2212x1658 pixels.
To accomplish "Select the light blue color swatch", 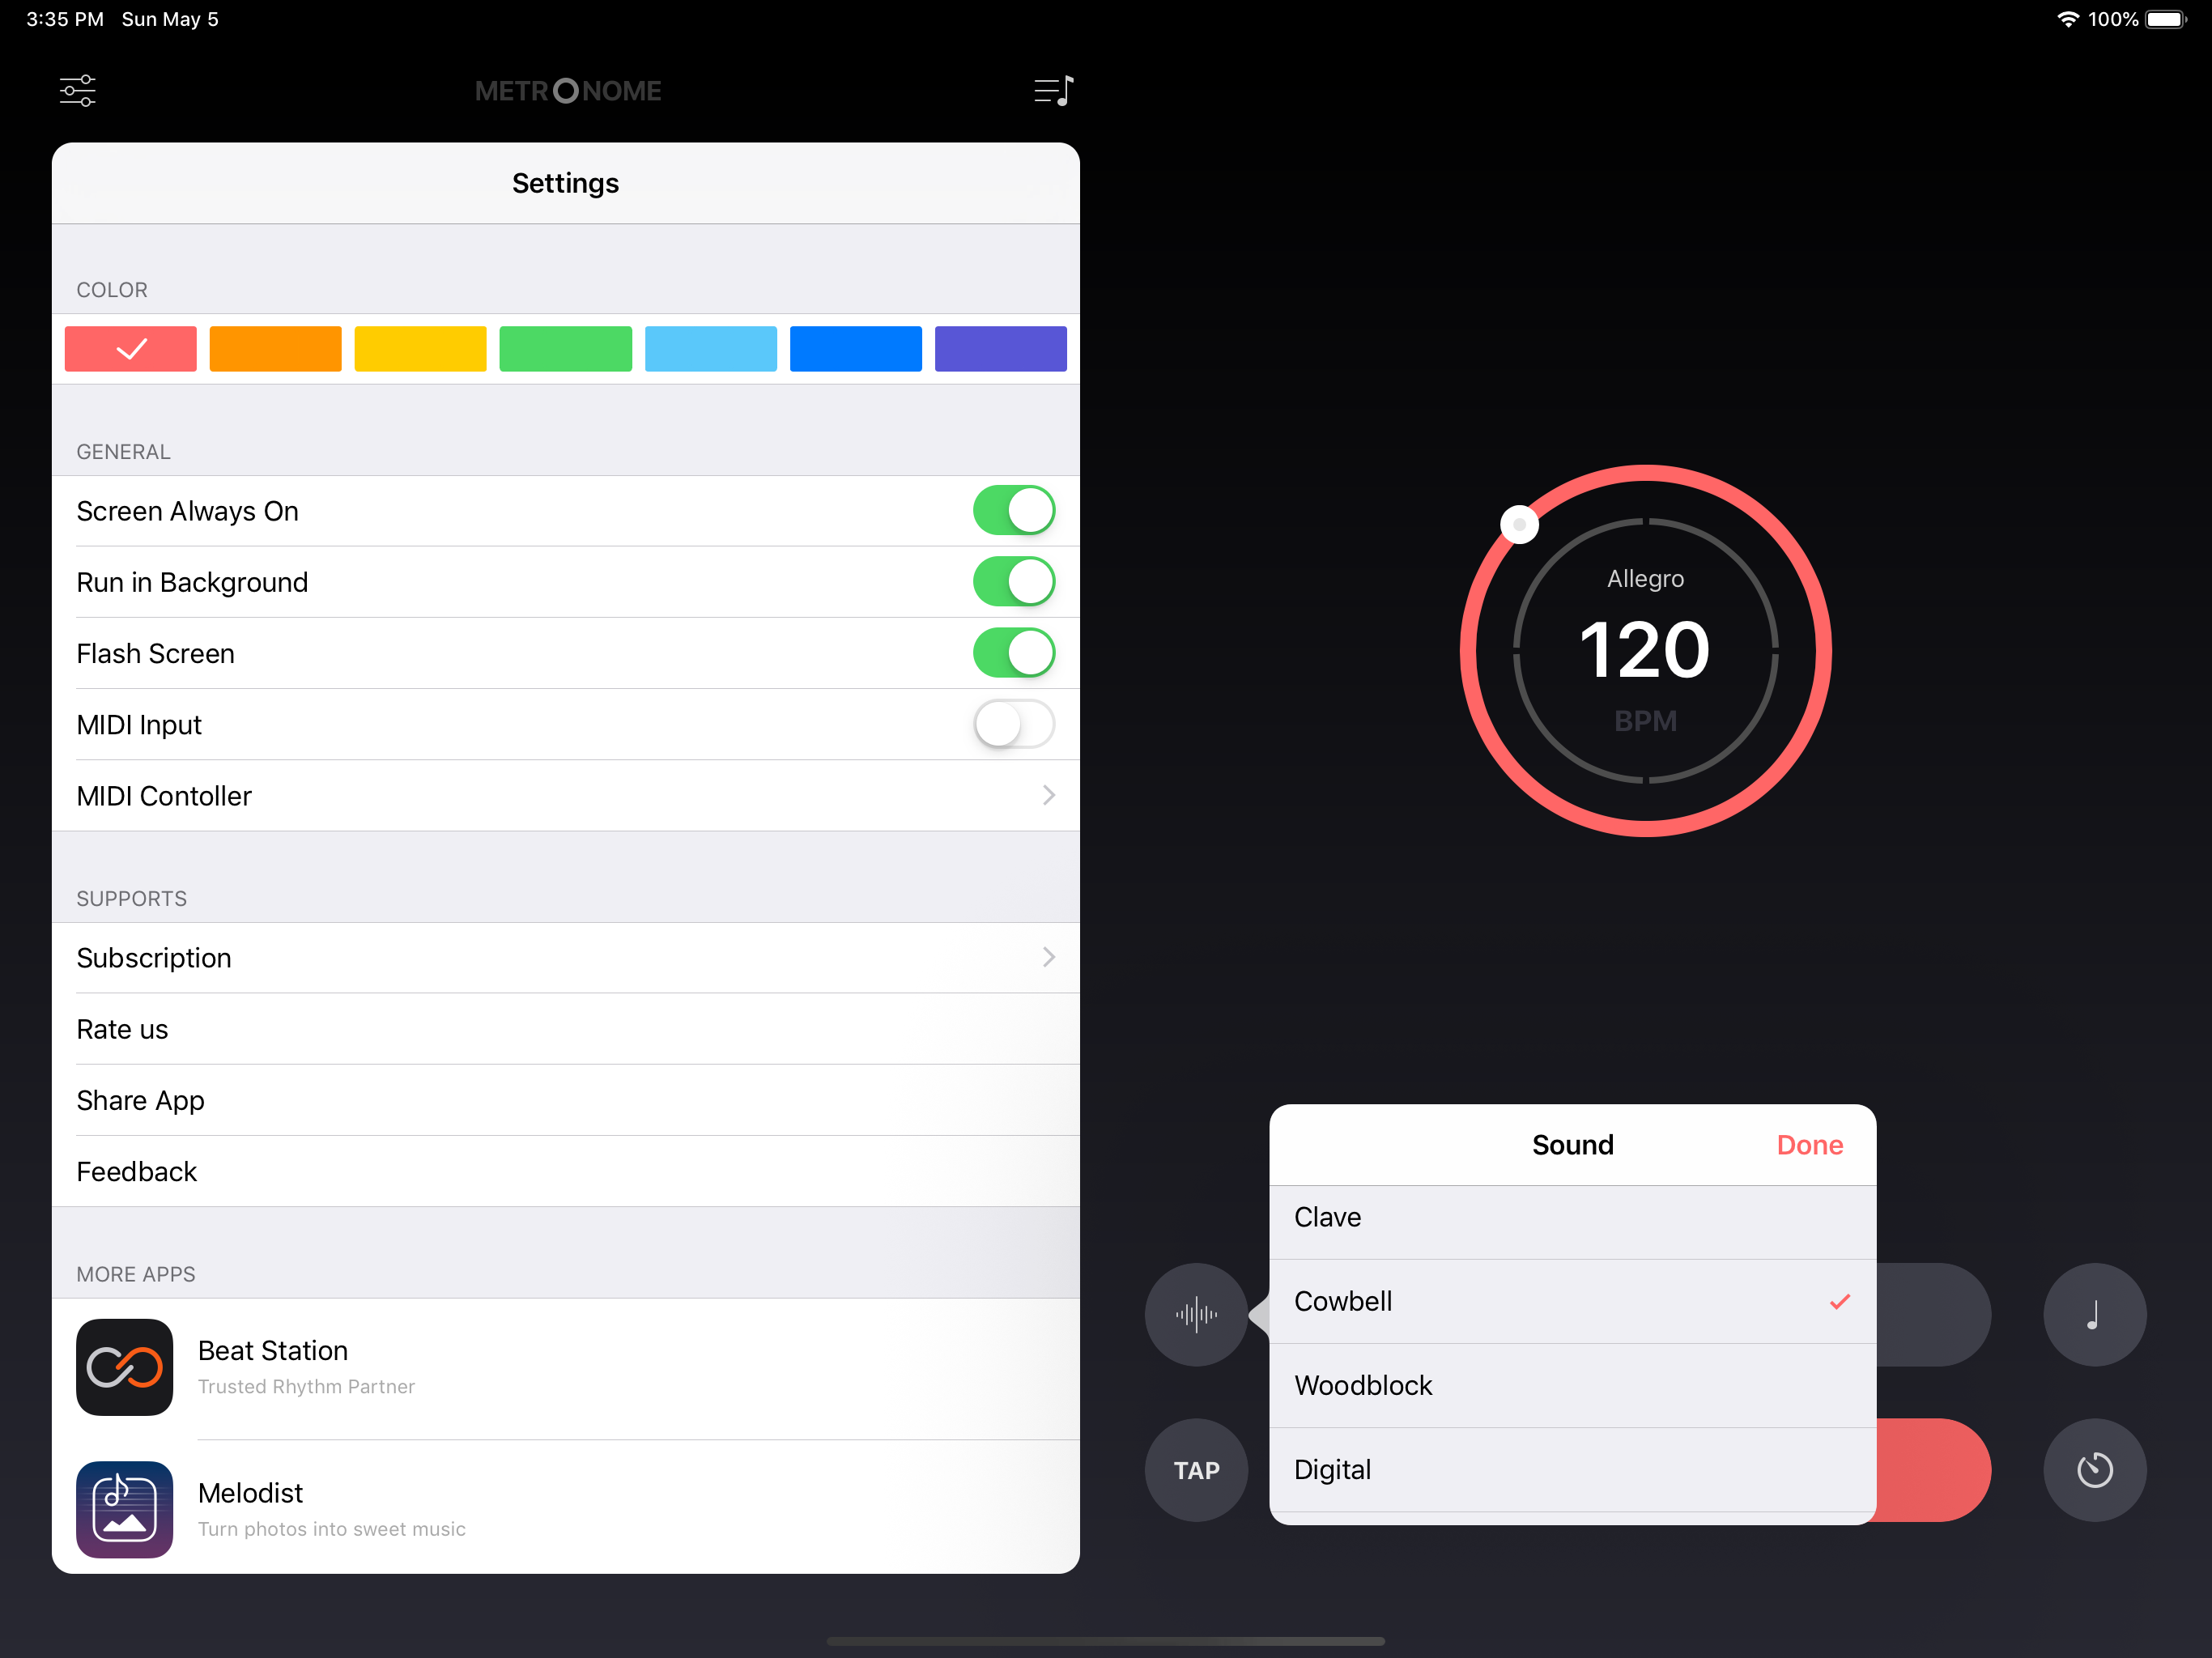I will pyautogui.click(x=711, y=349).
